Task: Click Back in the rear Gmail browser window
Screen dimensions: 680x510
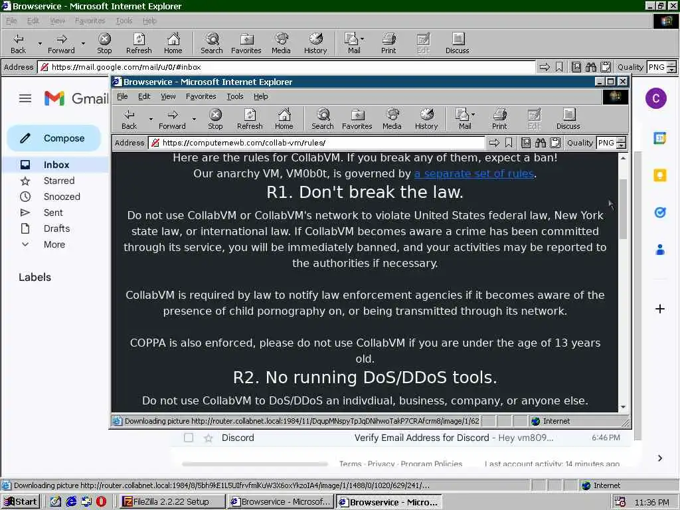Action: coord(18,43)
